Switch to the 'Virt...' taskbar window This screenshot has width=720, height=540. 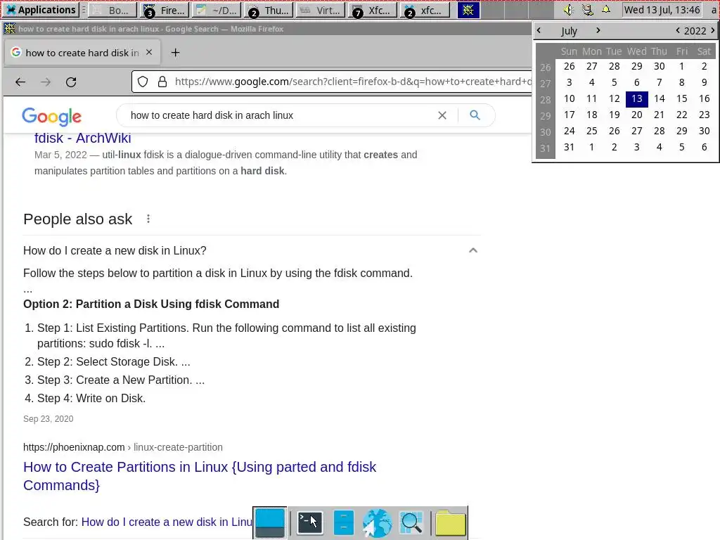[x=321, y=10]
